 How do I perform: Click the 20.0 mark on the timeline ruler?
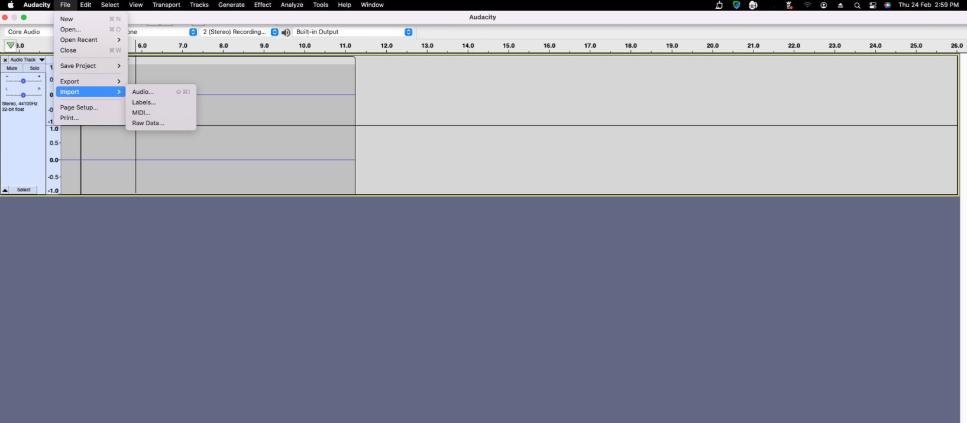pos(713,46)
